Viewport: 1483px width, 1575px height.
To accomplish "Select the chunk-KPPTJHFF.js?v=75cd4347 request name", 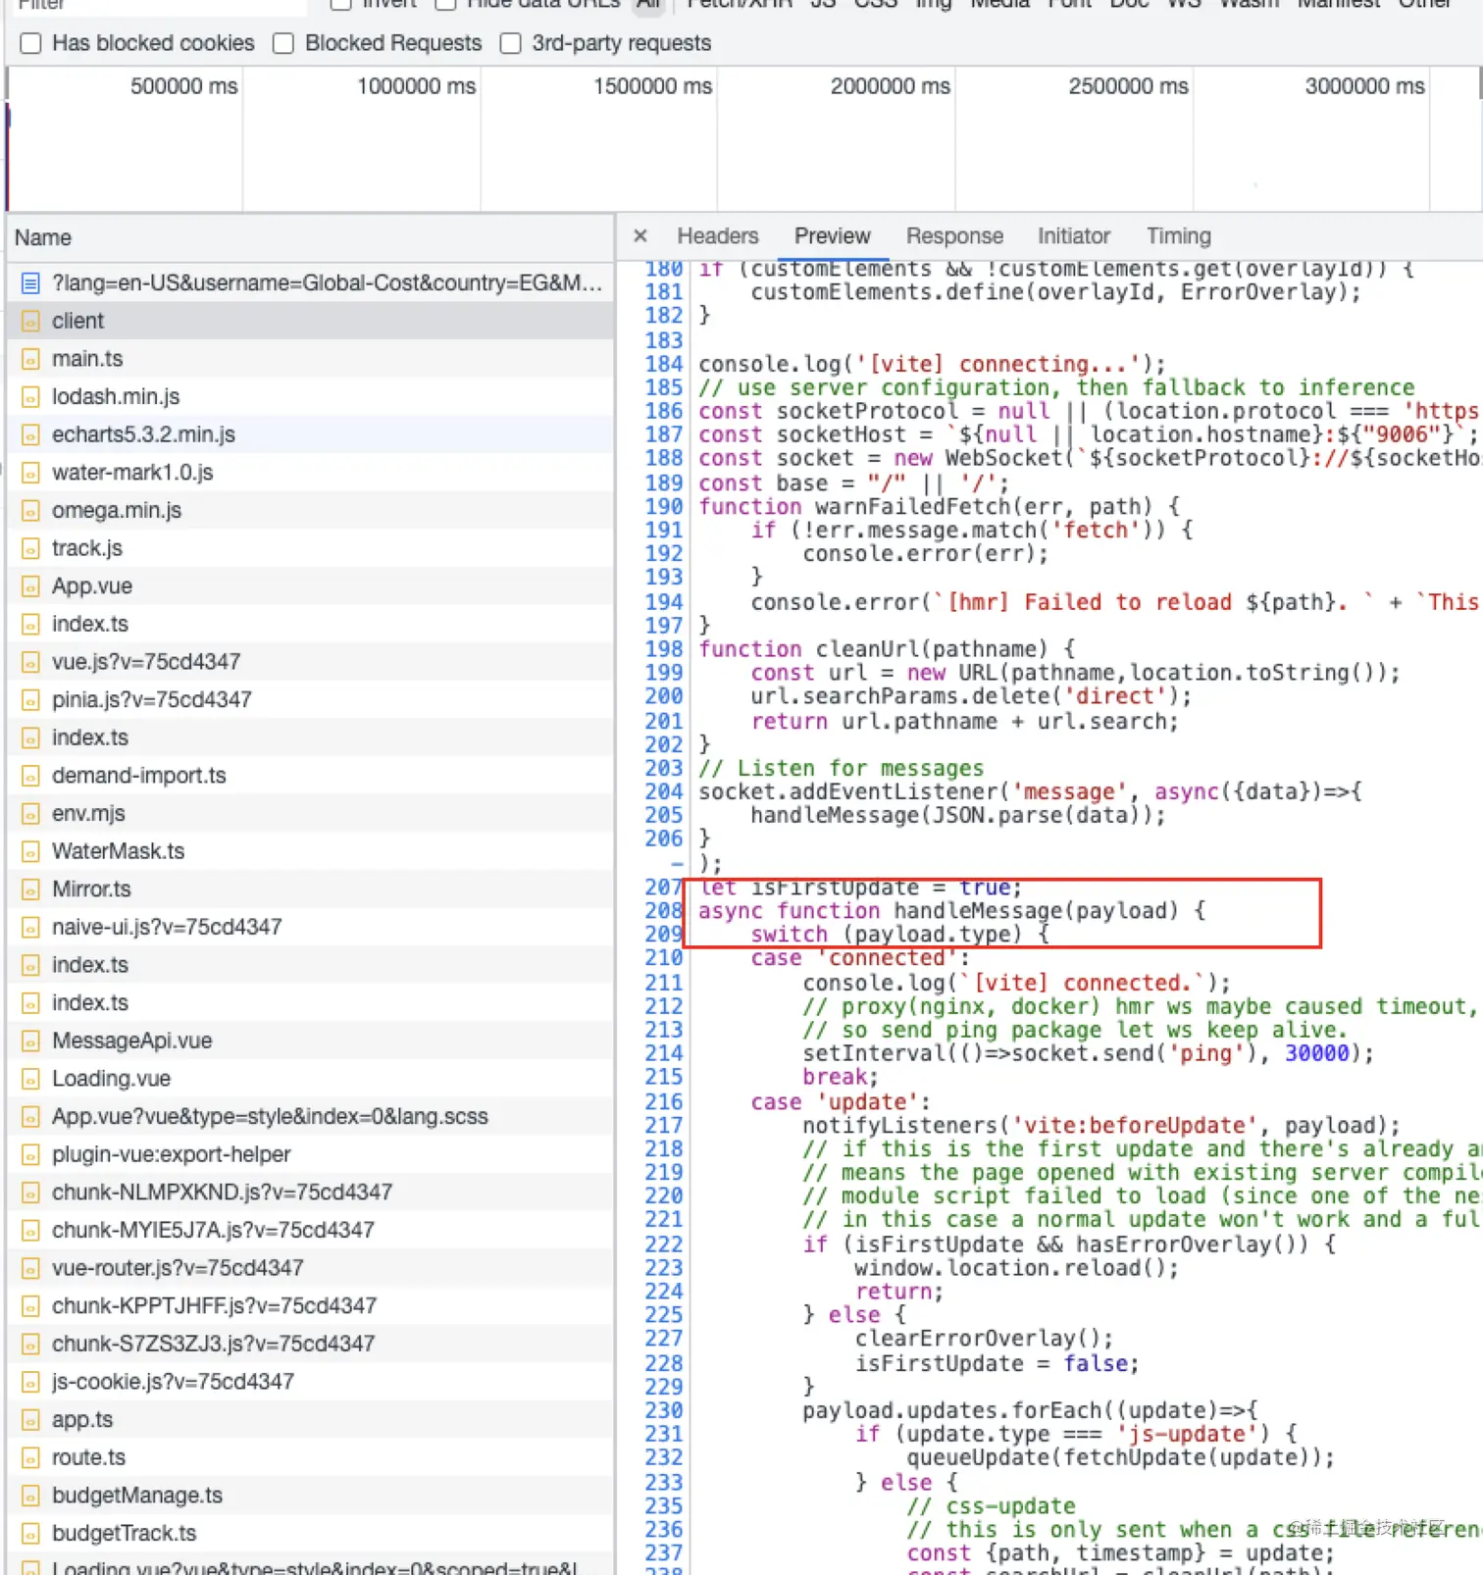I will tap(214, 1306).
